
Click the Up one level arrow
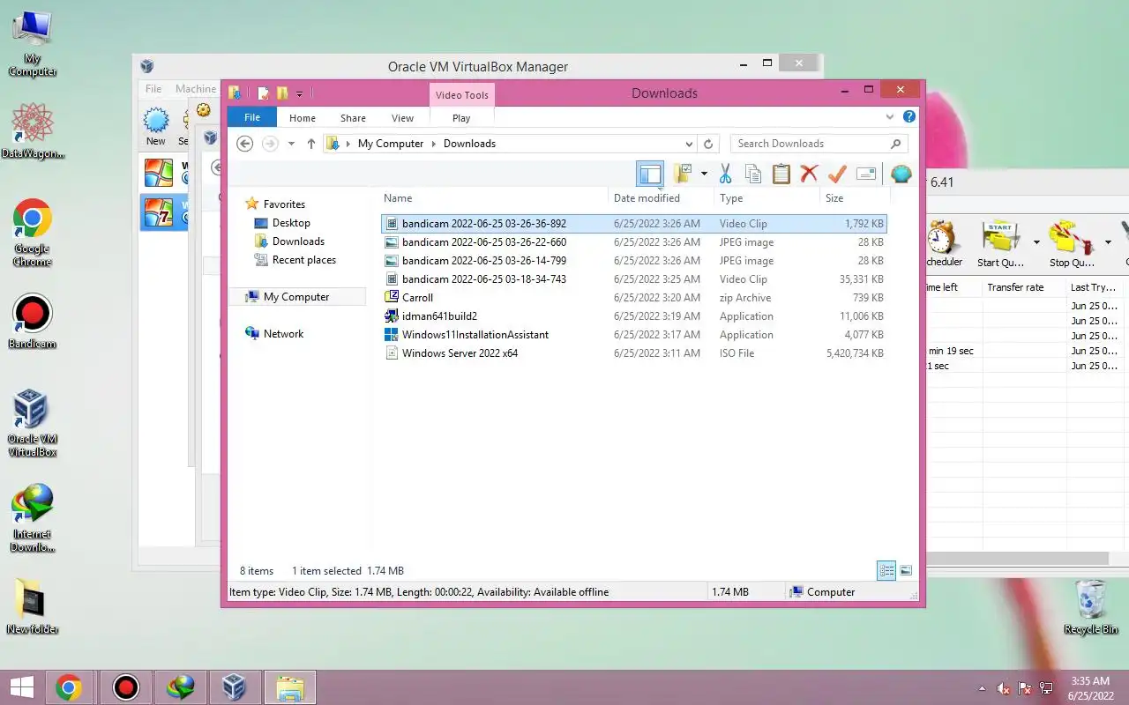click(310, 144)
